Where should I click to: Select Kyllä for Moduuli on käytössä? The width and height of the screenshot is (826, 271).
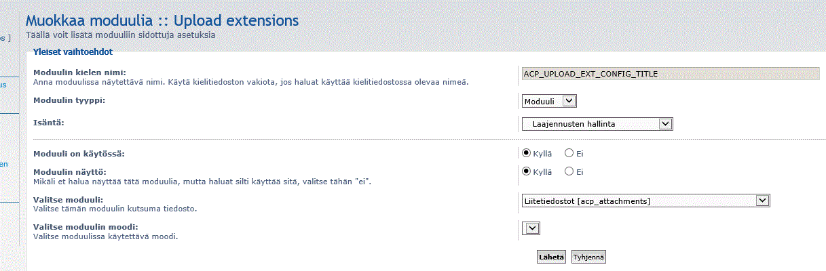click(527, 153)
